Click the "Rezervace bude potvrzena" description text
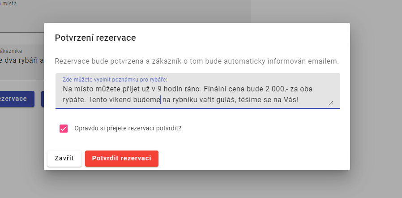This screenshot has height=198, width=402. 197,60
